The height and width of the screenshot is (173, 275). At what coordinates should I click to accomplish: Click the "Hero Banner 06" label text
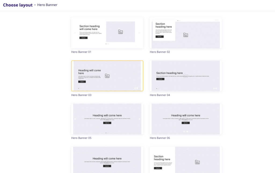tap(160, 138)
